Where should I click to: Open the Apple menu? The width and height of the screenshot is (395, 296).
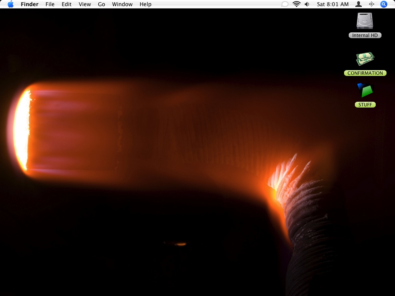(x=10, y=4)
